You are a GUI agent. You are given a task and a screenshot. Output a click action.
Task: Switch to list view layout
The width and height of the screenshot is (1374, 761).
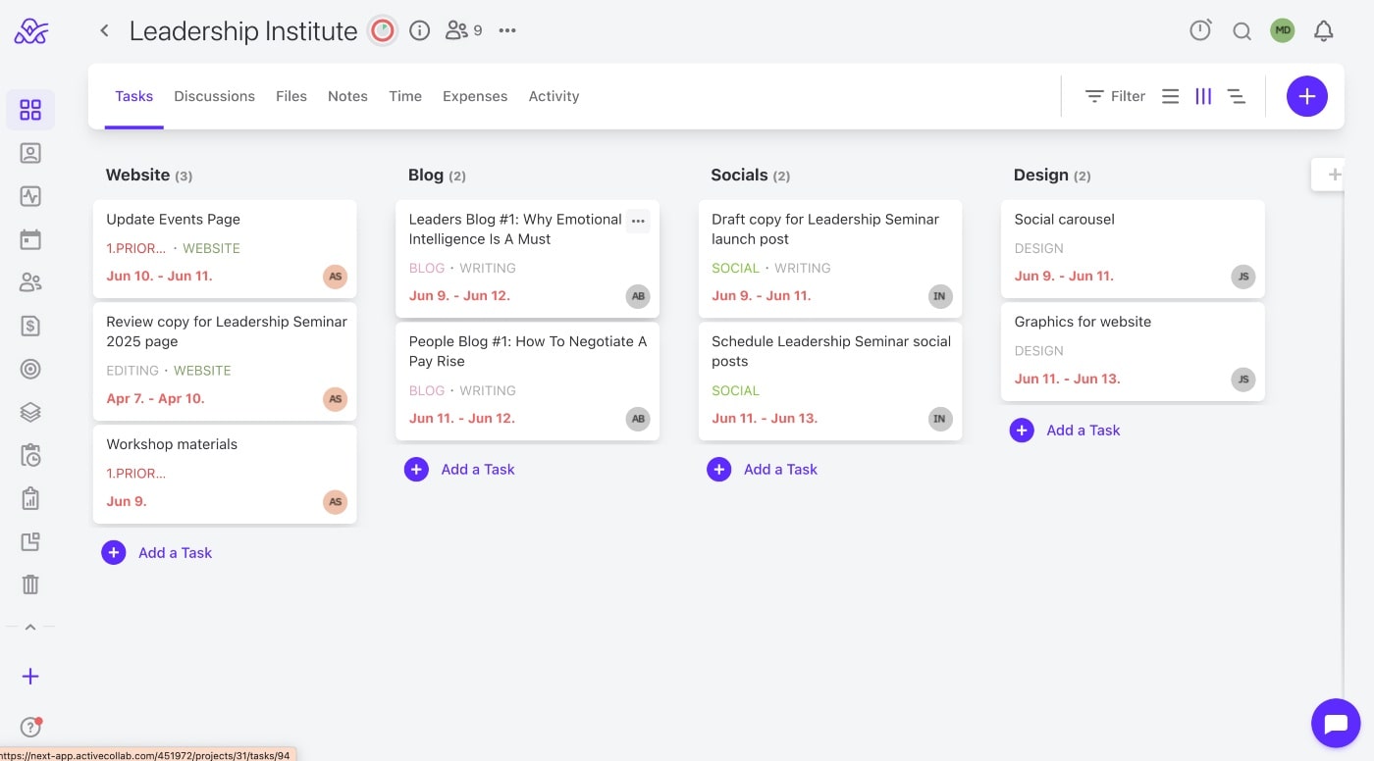1170,96
